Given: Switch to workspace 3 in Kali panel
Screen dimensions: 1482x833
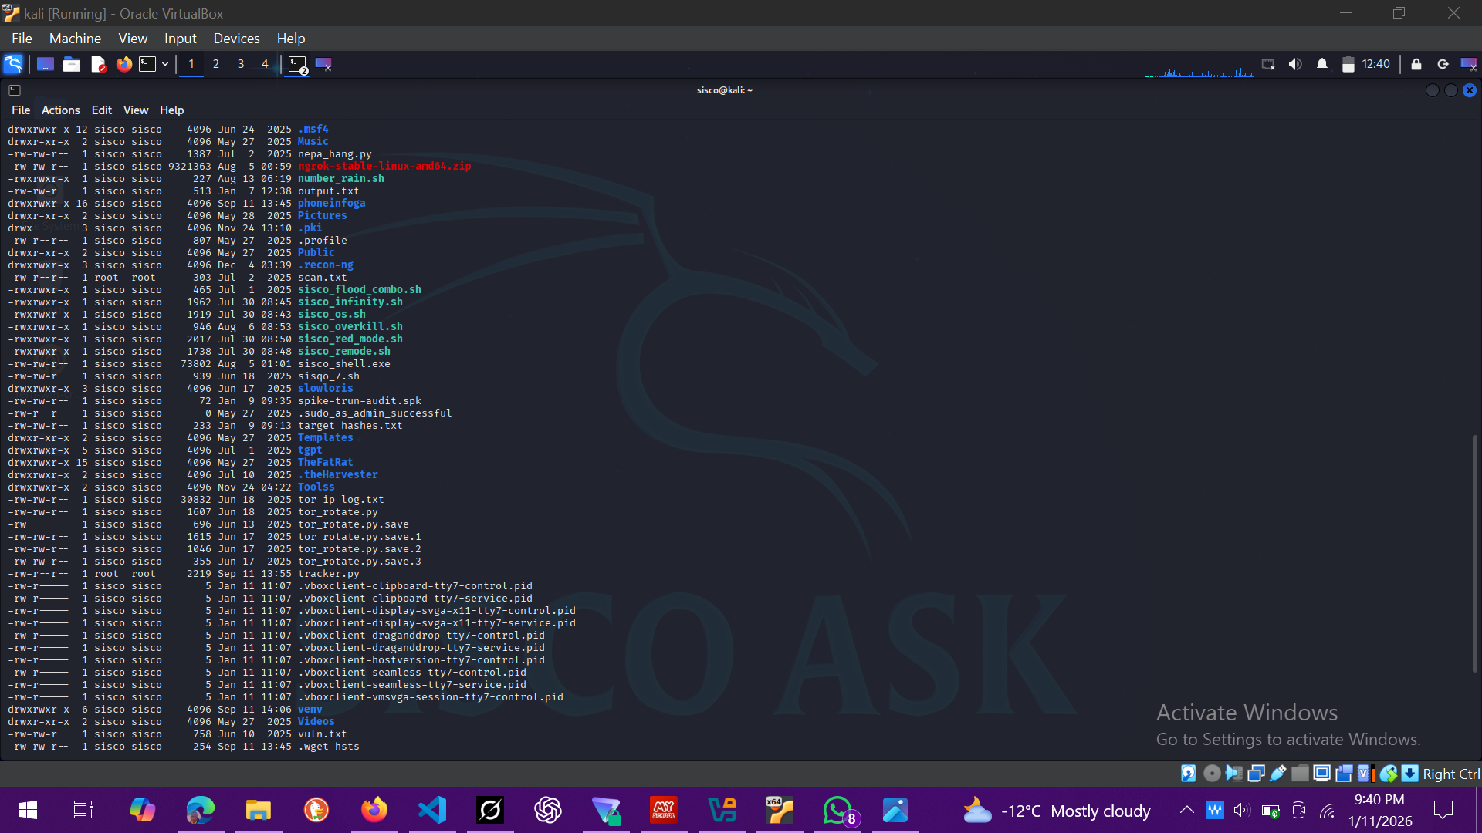Looking at the screenshot, I should coord(241,64).
